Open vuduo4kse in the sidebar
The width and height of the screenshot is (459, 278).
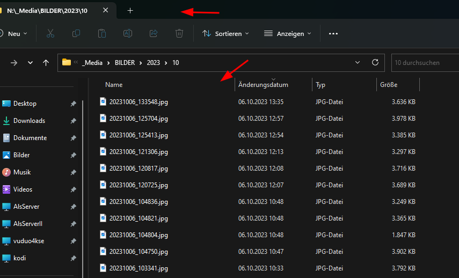coord(28,241)
